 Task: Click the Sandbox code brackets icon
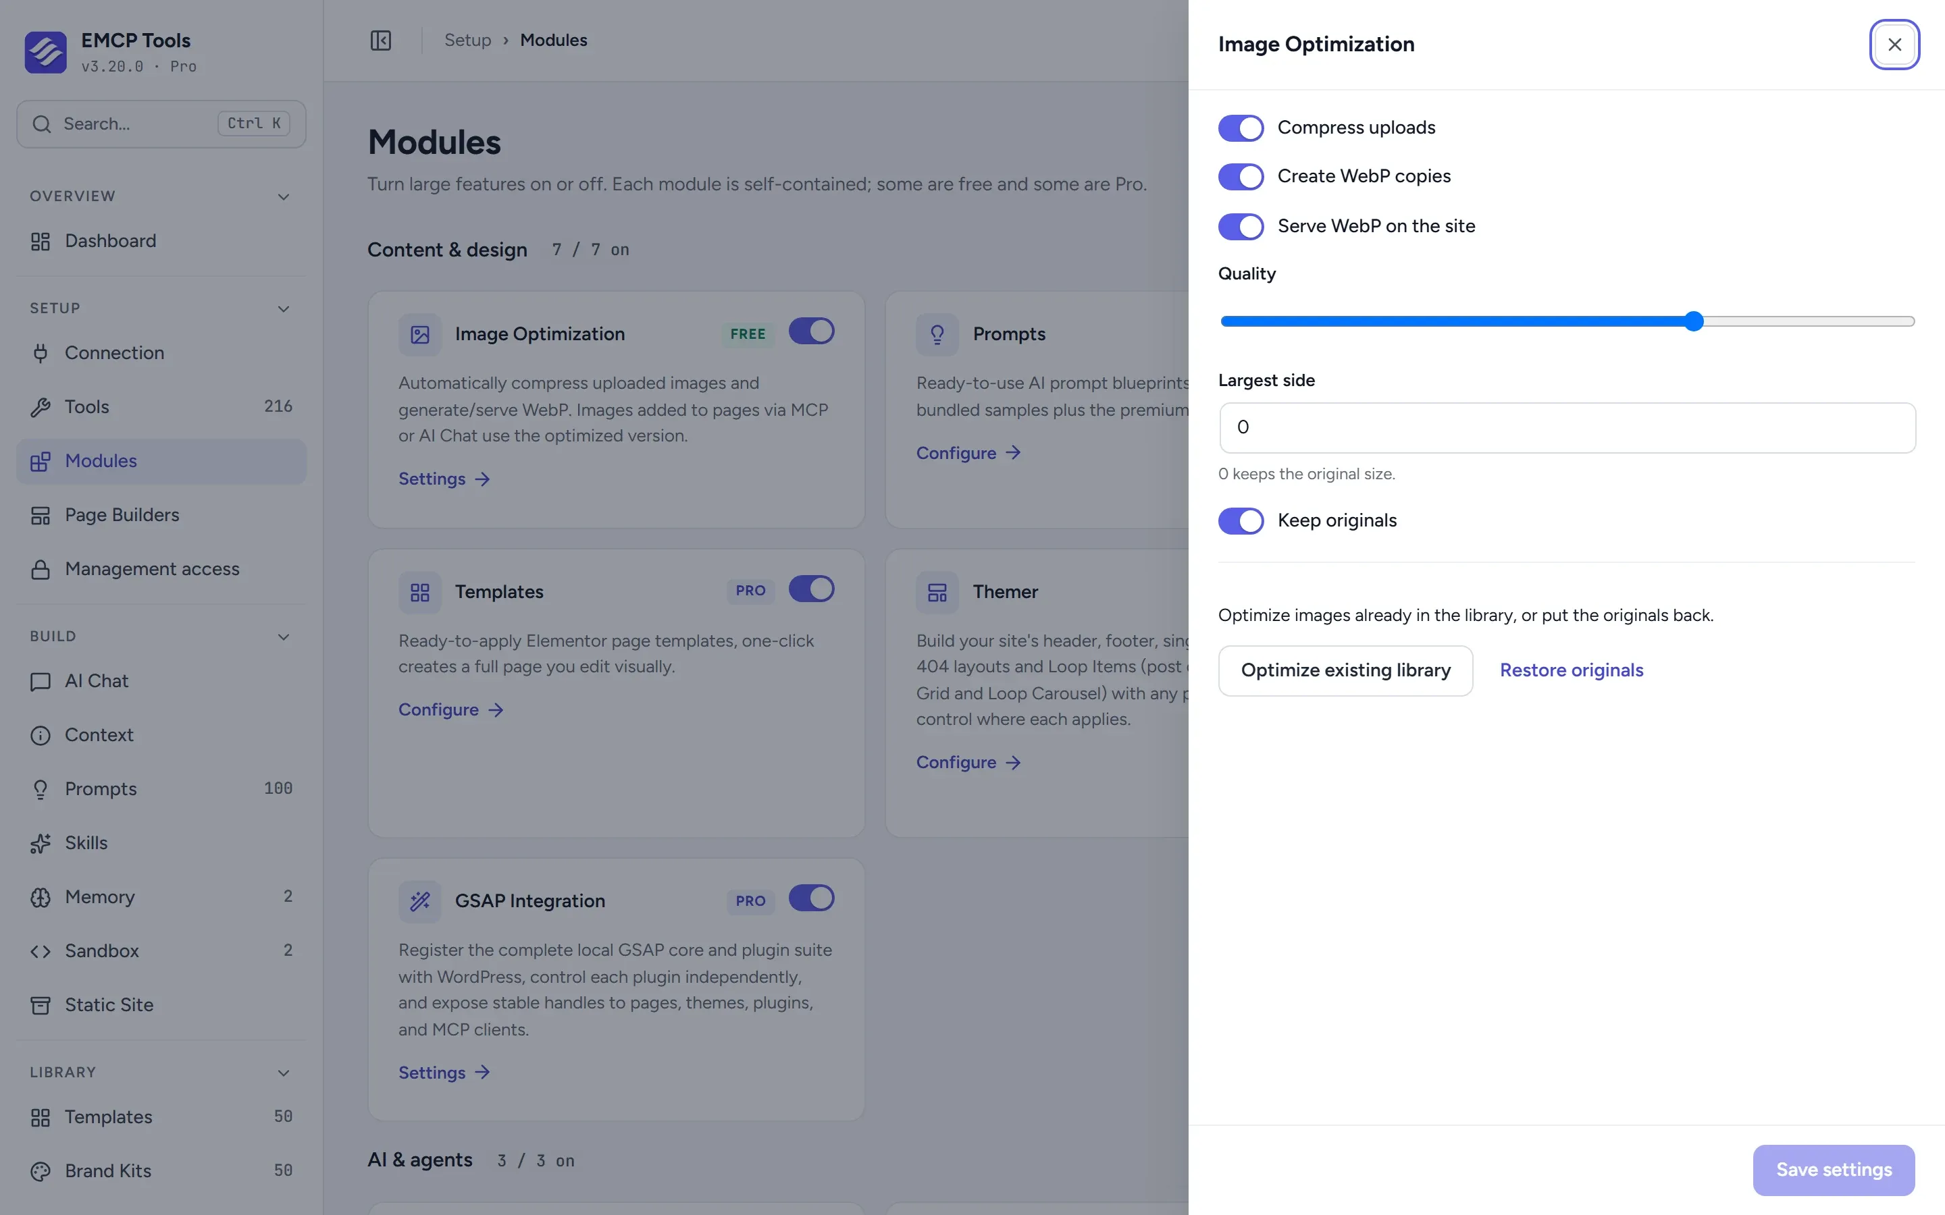(41, 952)
